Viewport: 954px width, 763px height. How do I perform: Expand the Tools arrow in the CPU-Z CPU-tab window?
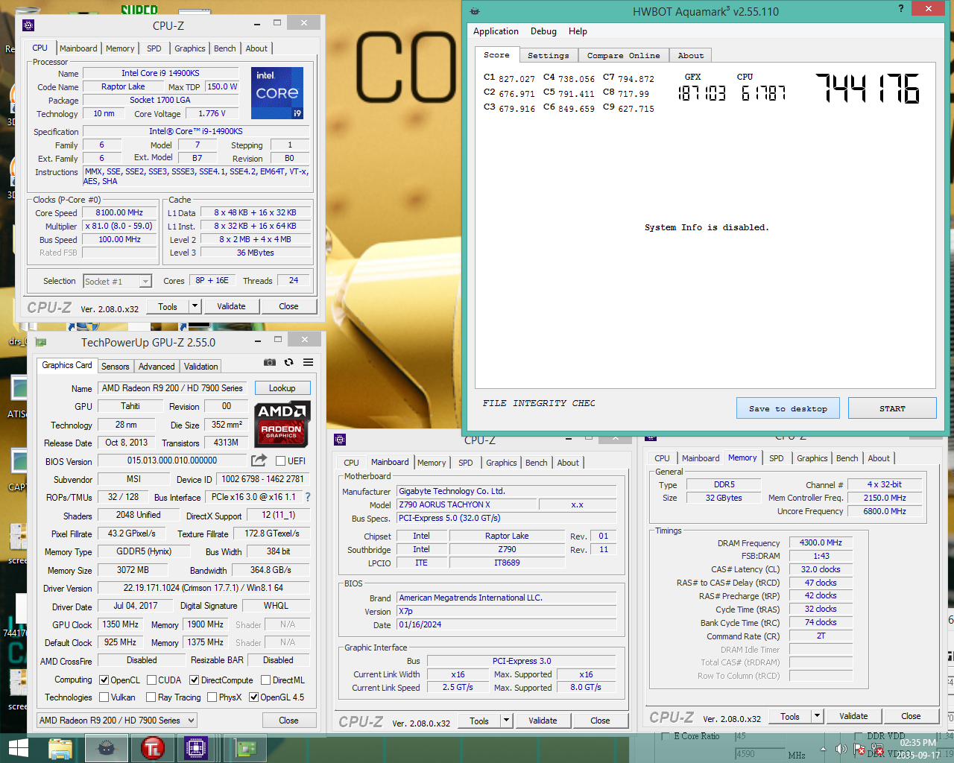[195, 306]
